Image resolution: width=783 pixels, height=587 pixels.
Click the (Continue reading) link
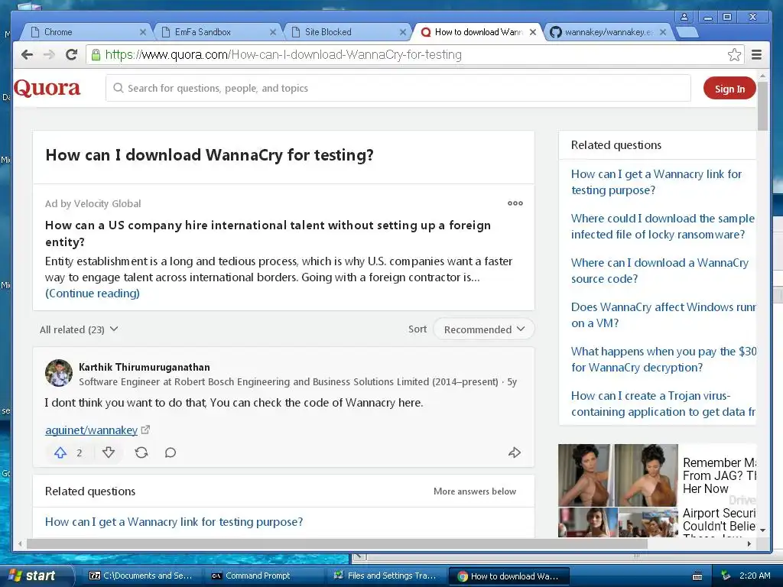(x=93, y=293)
